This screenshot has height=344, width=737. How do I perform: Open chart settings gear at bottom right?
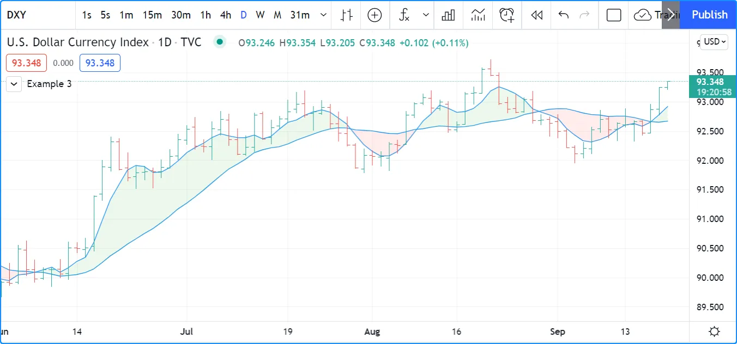pyautogui.click(x=714, y=331)
